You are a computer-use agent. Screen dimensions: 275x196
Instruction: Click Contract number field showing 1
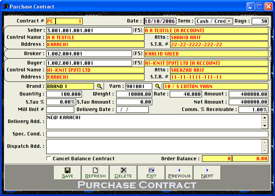coord(69,21)
